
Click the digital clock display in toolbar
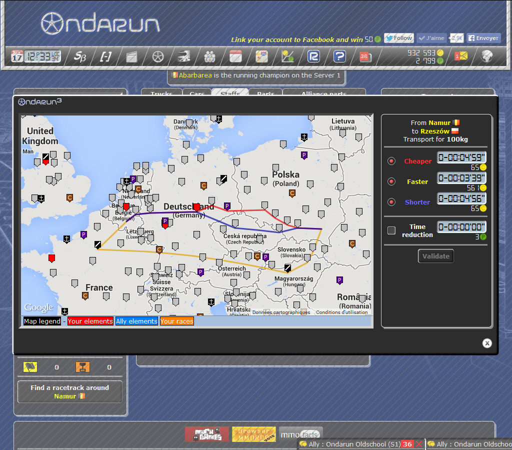(43, 56)
